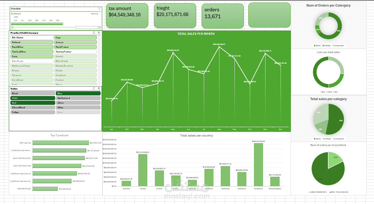Deselect the Multi color filter
374x204 pixels.
click(32, 98)
